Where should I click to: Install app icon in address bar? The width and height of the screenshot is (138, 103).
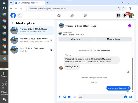tap(119, 9)
